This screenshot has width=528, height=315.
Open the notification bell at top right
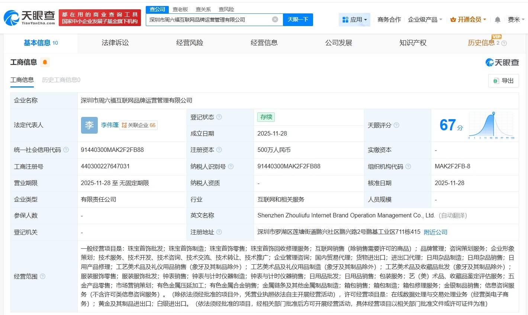[x=497, y=19]
